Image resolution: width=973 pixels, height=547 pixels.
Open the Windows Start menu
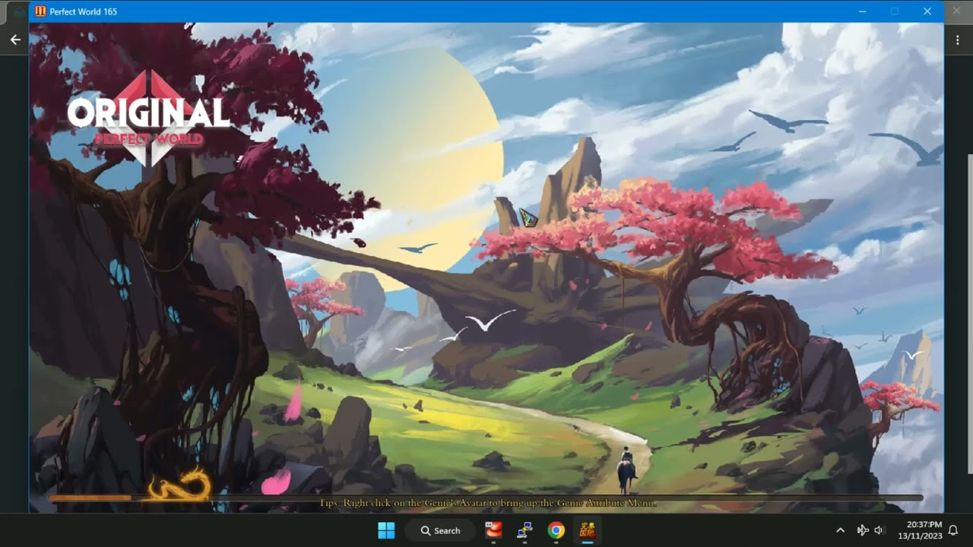[386, 530]
